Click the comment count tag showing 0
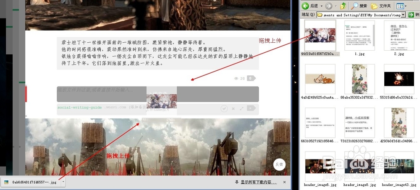 pos(251,78)
